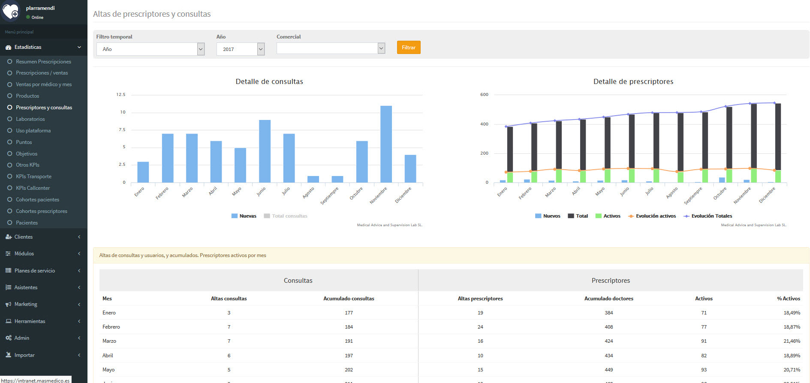Open the Comercial dropdown

(331, 48)
